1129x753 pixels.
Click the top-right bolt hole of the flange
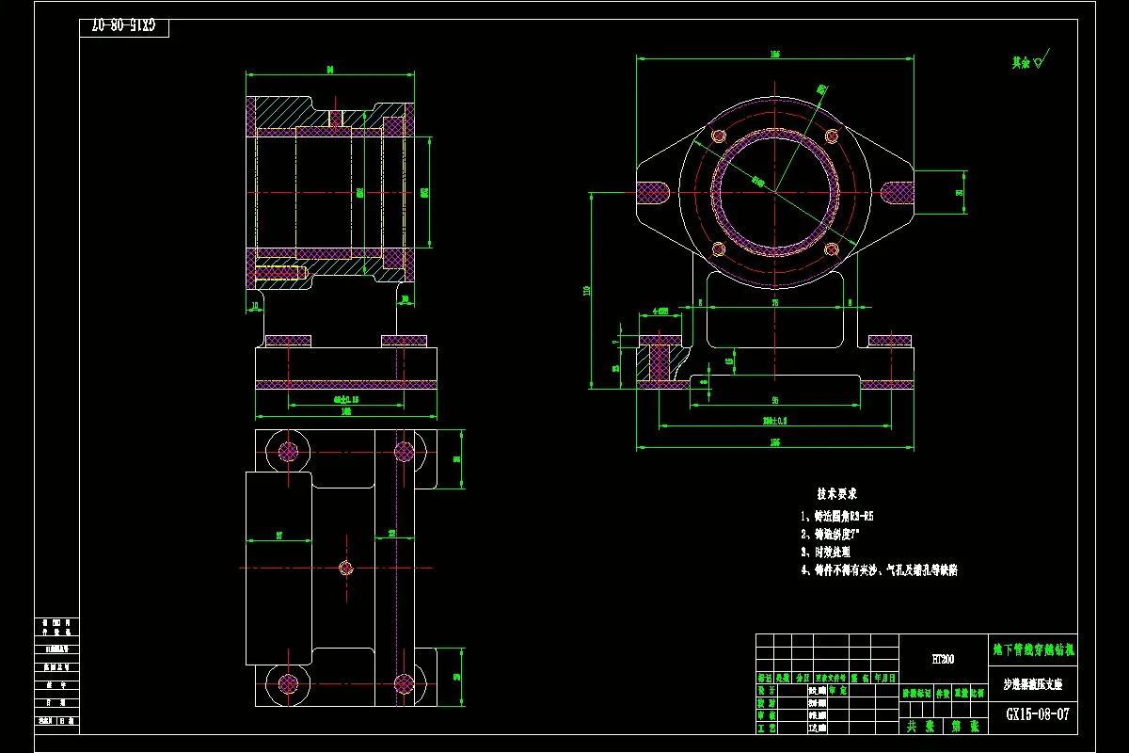pos(831,136)
